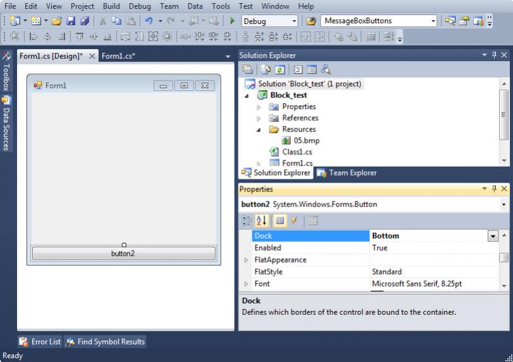Open the Dock property value dropdown
The width and height of the screenshot is (513, 362).
point(493,235)
